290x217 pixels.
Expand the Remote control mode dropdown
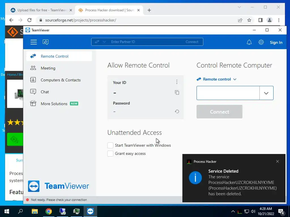[x=217, y=79]
